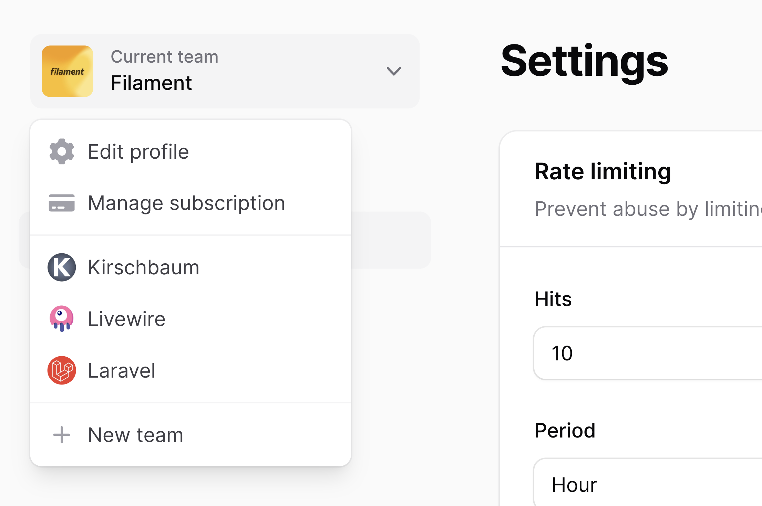The height and width of the screenshot is (506, 762).
Task: Select the Kirschbaum team avatar icon
Action: [x=62, y=267]
